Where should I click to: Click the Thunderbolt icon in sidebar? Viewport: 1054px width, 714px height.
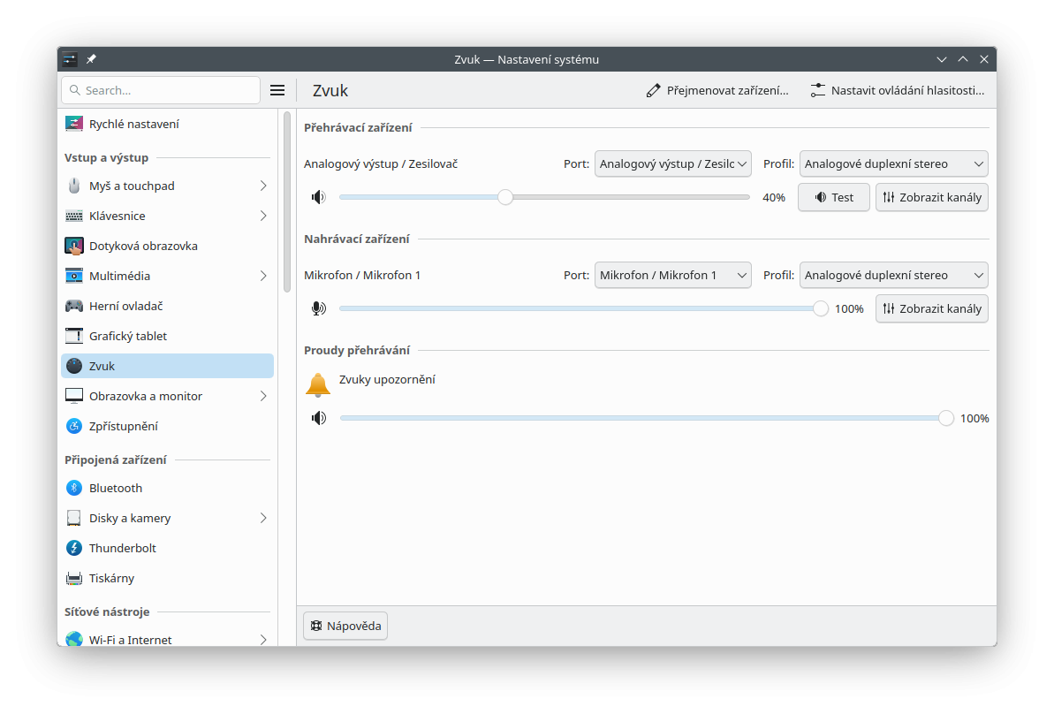[74, 548]
